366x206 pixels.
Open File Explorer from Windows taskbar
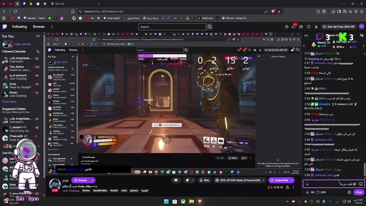click(x=191, y=201)
